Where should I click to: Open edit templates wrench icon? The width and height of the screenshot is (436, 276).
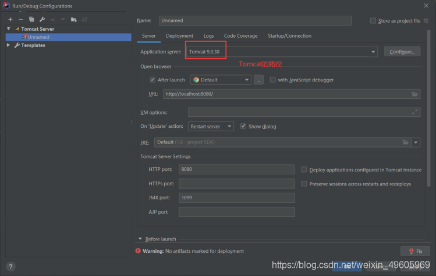click(x=42, y=19)
